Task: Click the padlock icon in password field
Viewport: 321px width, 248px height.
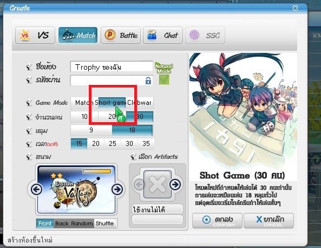Action: point(148,81)
